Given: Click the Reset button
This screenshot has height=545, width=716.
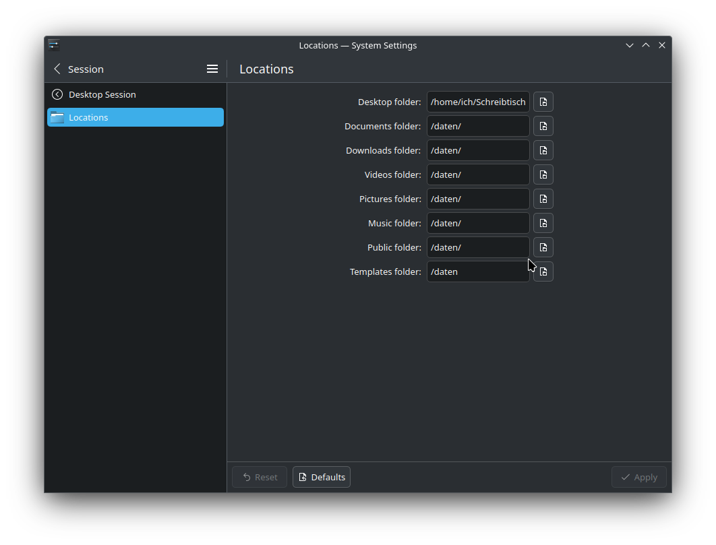Looking at the screenshot, I should click(260, 477).
